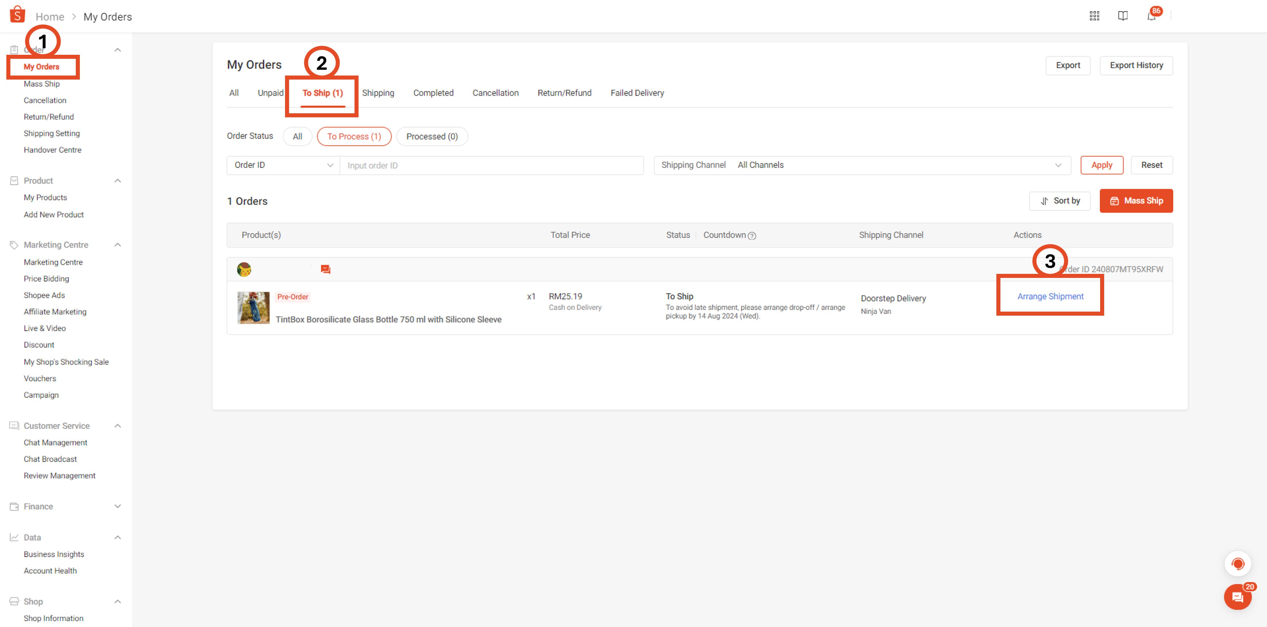Image resolution: width=1267 pixels, height=627 pixels.
Task: Select the All order status filter
Action: 297,136
